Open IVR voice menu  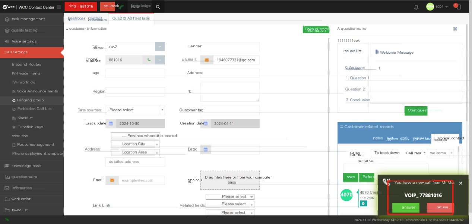(x=26, y=73)
